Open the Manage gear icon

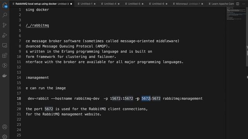tap(5, 136)
